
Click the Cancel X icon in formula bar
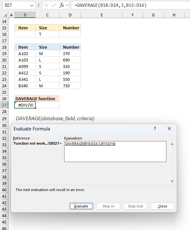46,5
